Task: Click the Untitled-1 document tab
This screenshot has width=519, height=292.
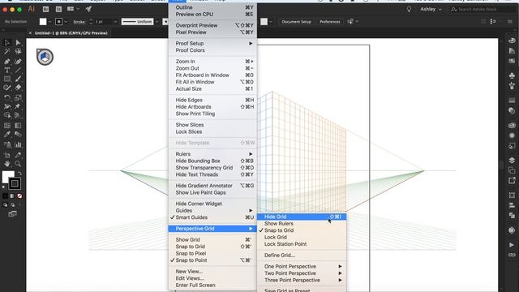Action: pos(71,33)
